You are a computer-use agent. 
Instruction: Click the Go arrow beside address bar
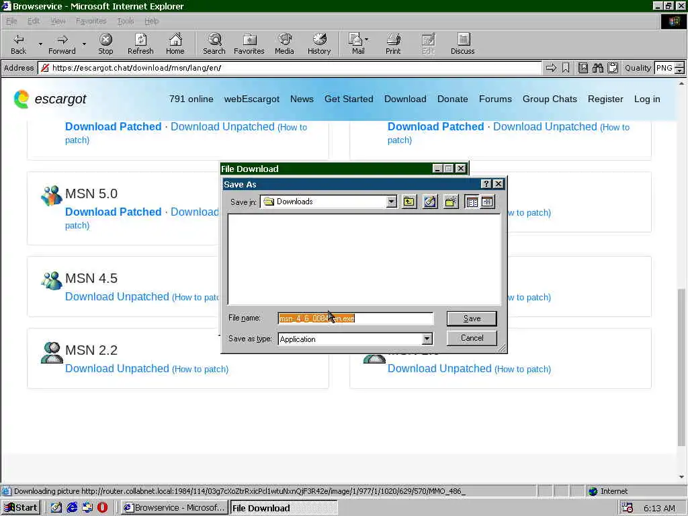point(551,68)
